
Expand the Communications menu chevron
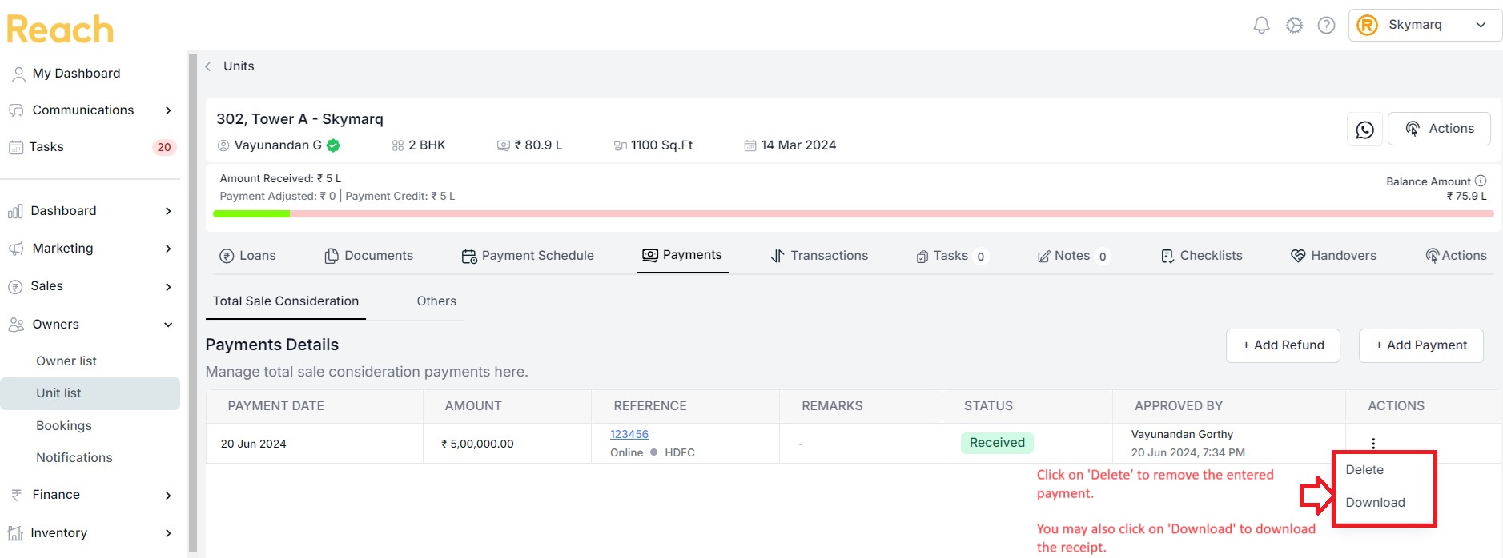tap(168, 110)
